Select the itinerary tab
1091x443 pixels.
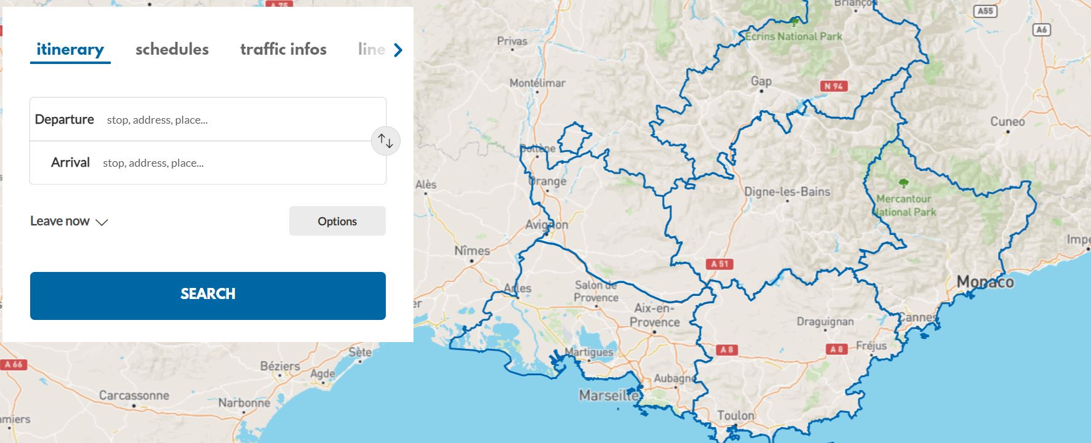[x=70, y=49]
